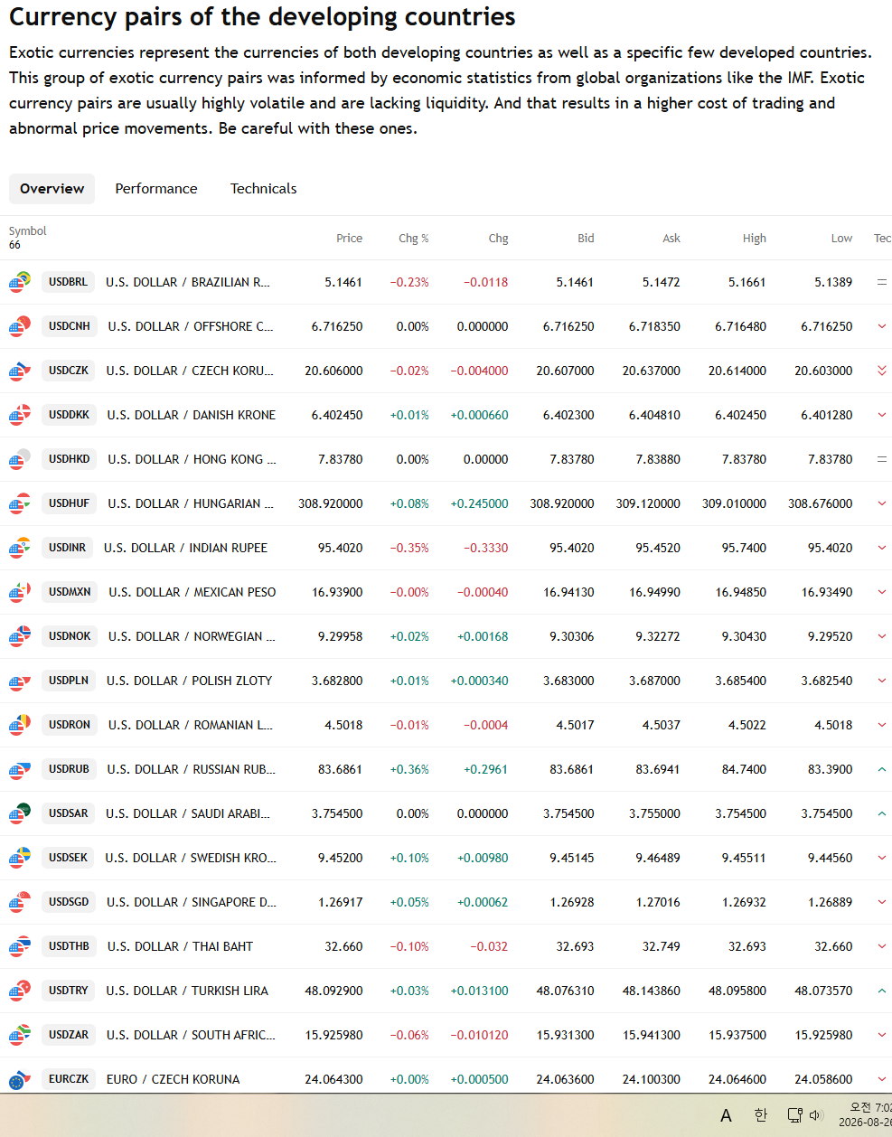Open the Technicals tab

[x=263, y=189]
